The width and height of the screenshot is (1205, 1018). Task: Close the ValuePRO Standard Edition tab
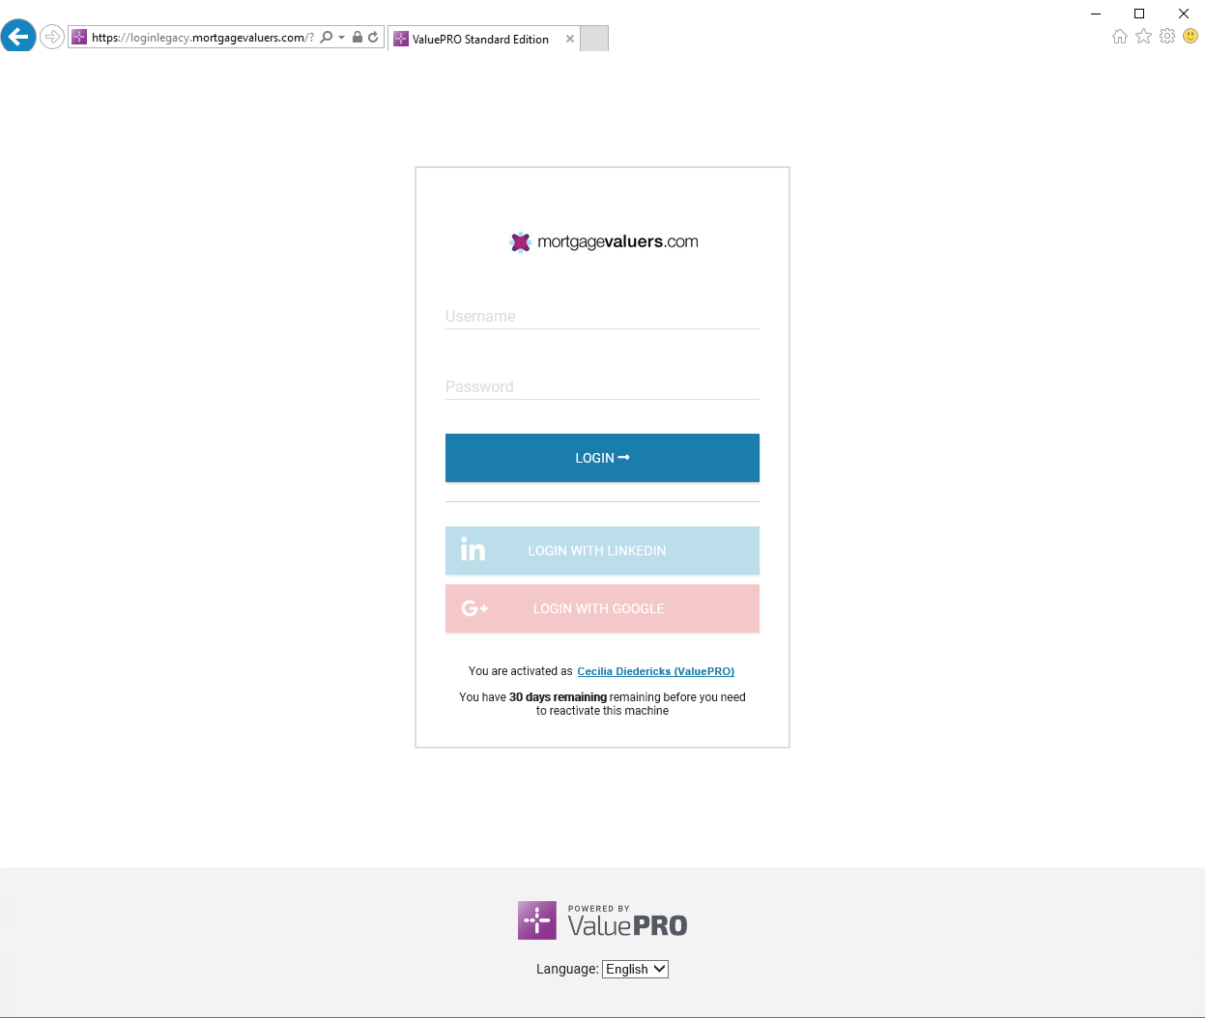570,40
